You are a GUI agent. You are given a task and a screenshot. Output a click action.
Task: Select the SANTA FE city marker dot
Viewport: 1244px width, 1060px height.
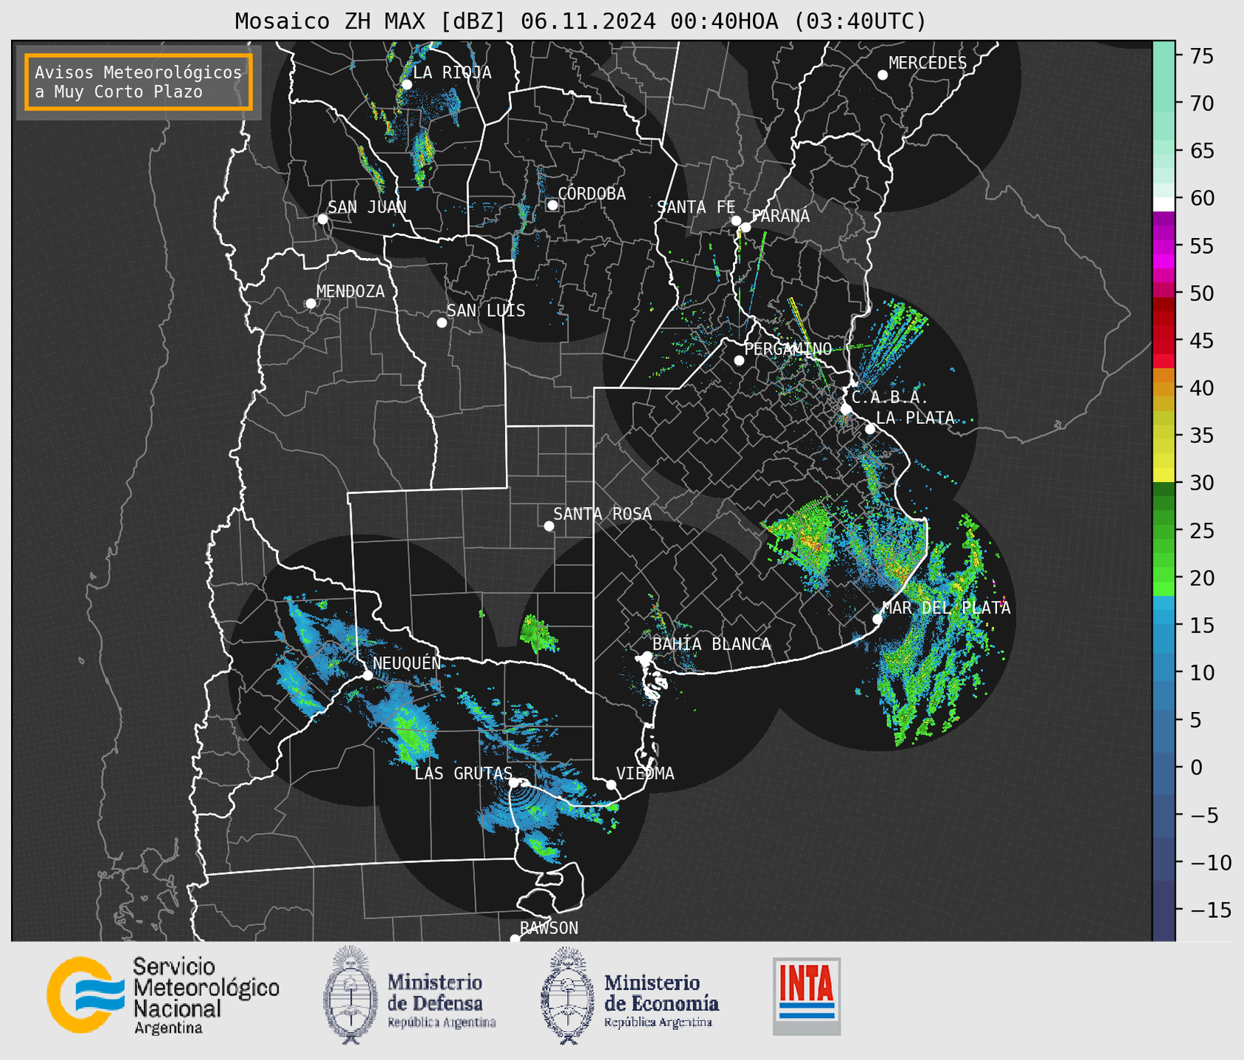(736, 220)
